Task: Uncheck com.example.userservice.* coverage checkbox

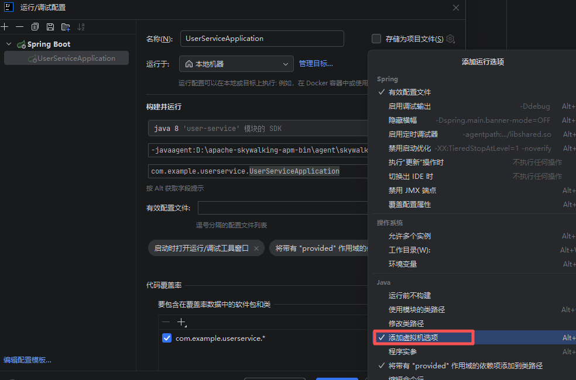Action: [x=167, y=338]
